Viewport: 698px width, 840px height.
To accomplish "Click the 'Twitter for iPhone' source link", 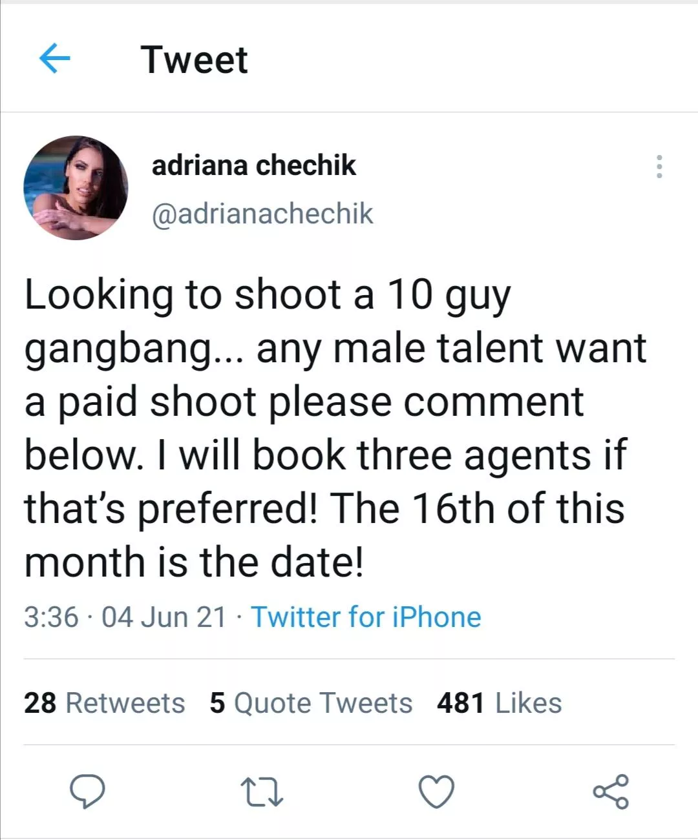I will click(x=366, y=617).
